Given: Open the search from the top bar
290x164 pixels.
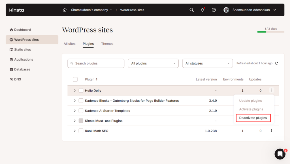Looking at the screenshot, I should (191, 10).
